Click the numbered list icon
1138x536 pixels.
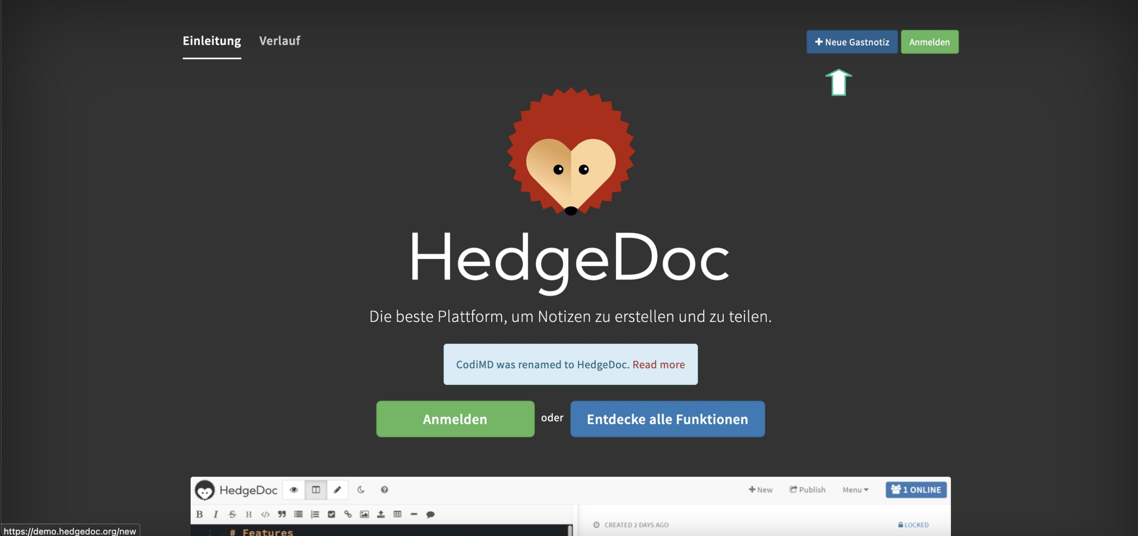pos(315,514)
